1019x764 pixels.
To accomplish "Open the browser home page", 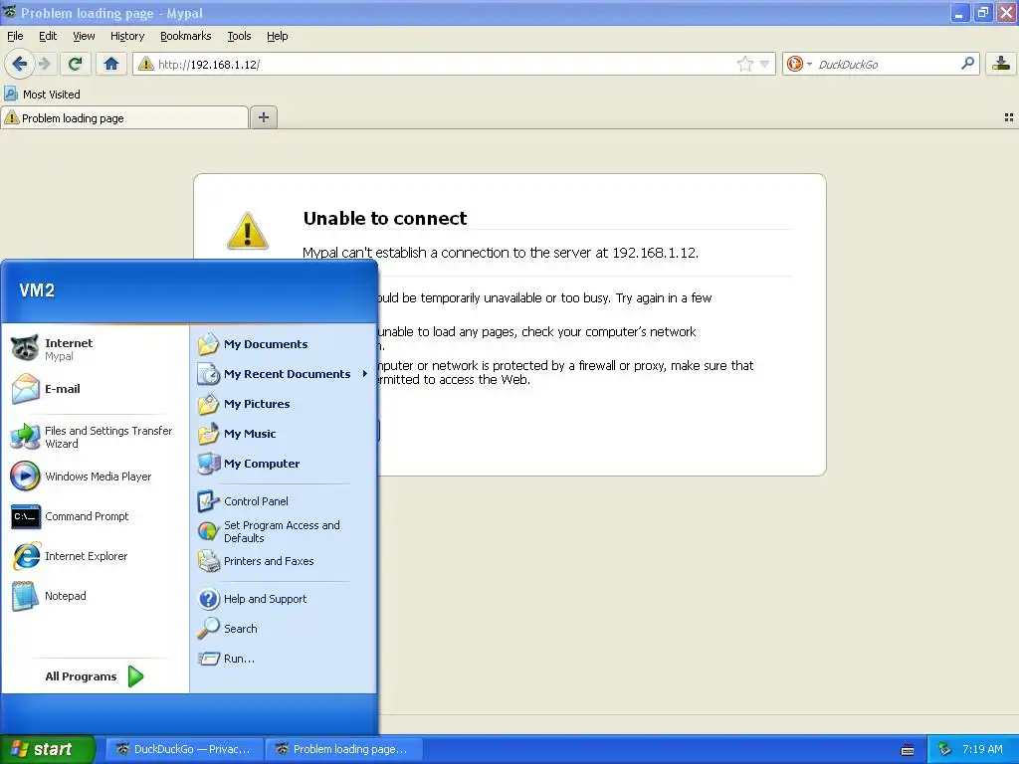I will point(111,64).
